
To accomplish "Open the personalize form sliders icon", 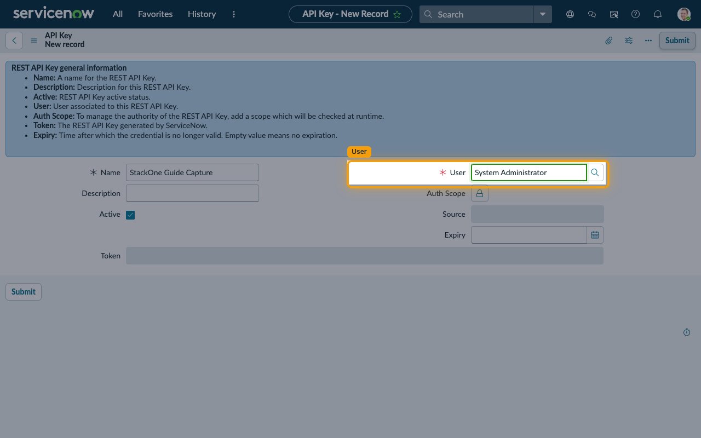I will pyautogui.click(x=629, y=41).
